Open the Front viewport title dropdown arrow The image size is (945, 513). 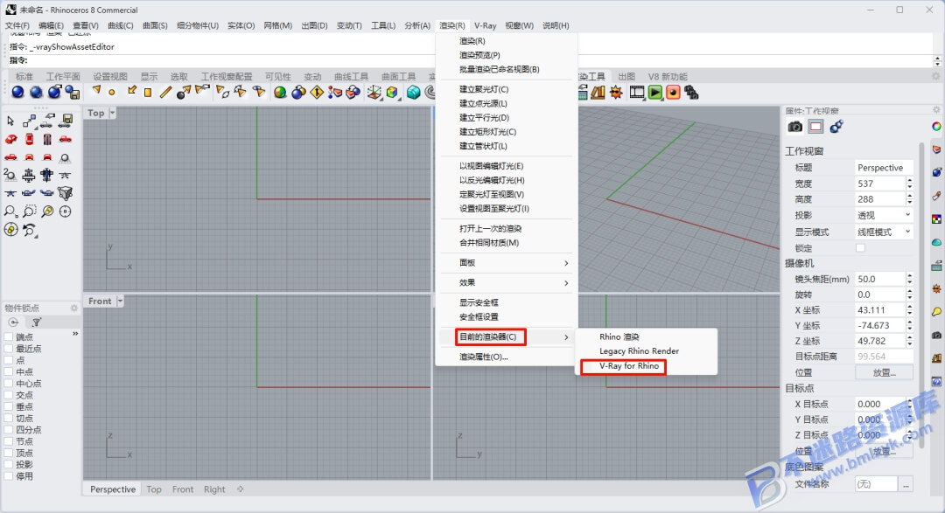click(x=120, y=301)
